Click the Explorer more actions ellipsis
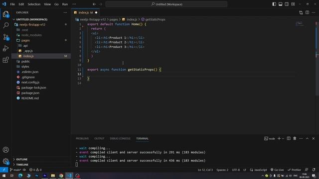This screenshot has width=319, height=179. [65, 12]
